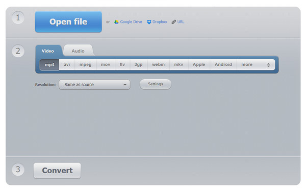This screenshot has height=193, width=306.
Task: Switch to the Video tab
Action: tap(48, 51)
